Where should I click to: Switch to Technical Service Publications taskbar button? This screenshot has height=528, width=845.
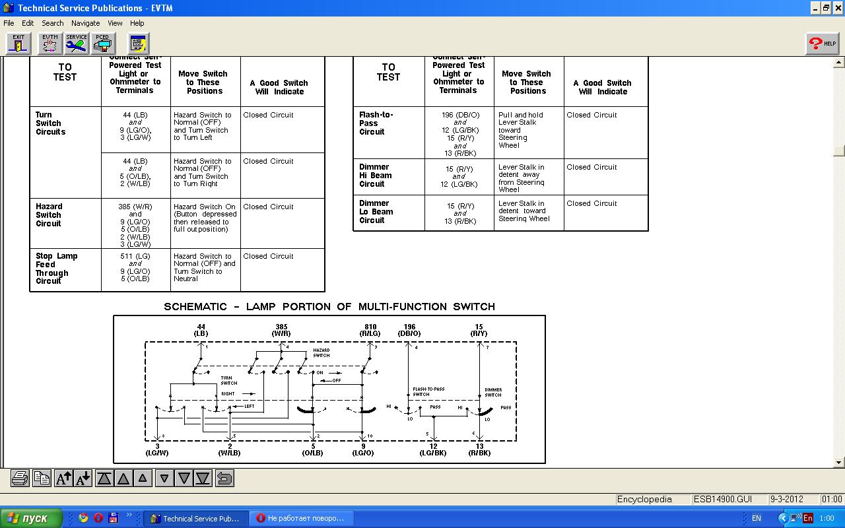196,518
